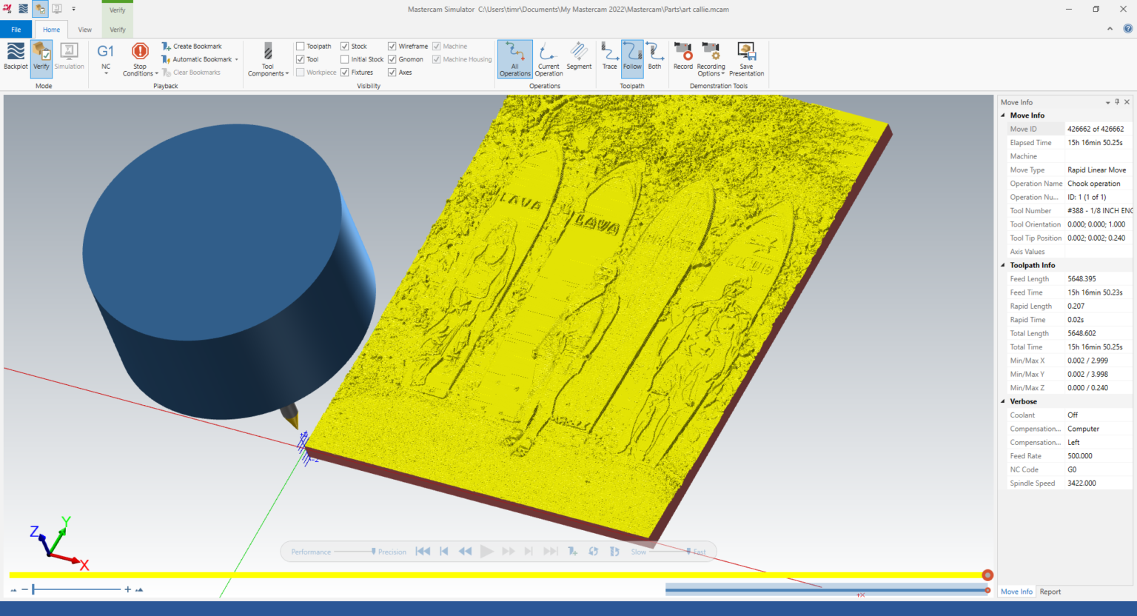
Task: Collapse the Verbose section
Action: 1004,401
